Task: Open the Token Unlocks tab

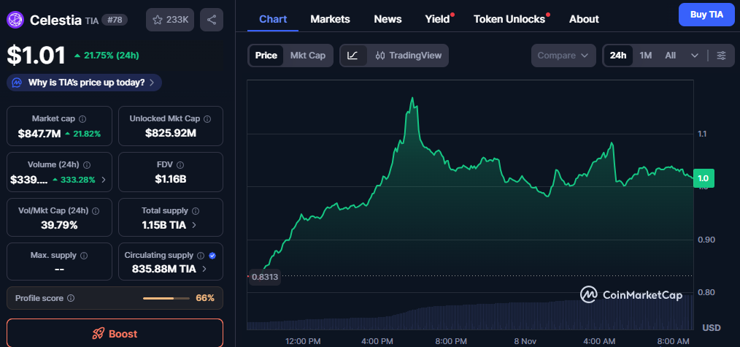Action: pyautogui.click(x=509, y=19)
